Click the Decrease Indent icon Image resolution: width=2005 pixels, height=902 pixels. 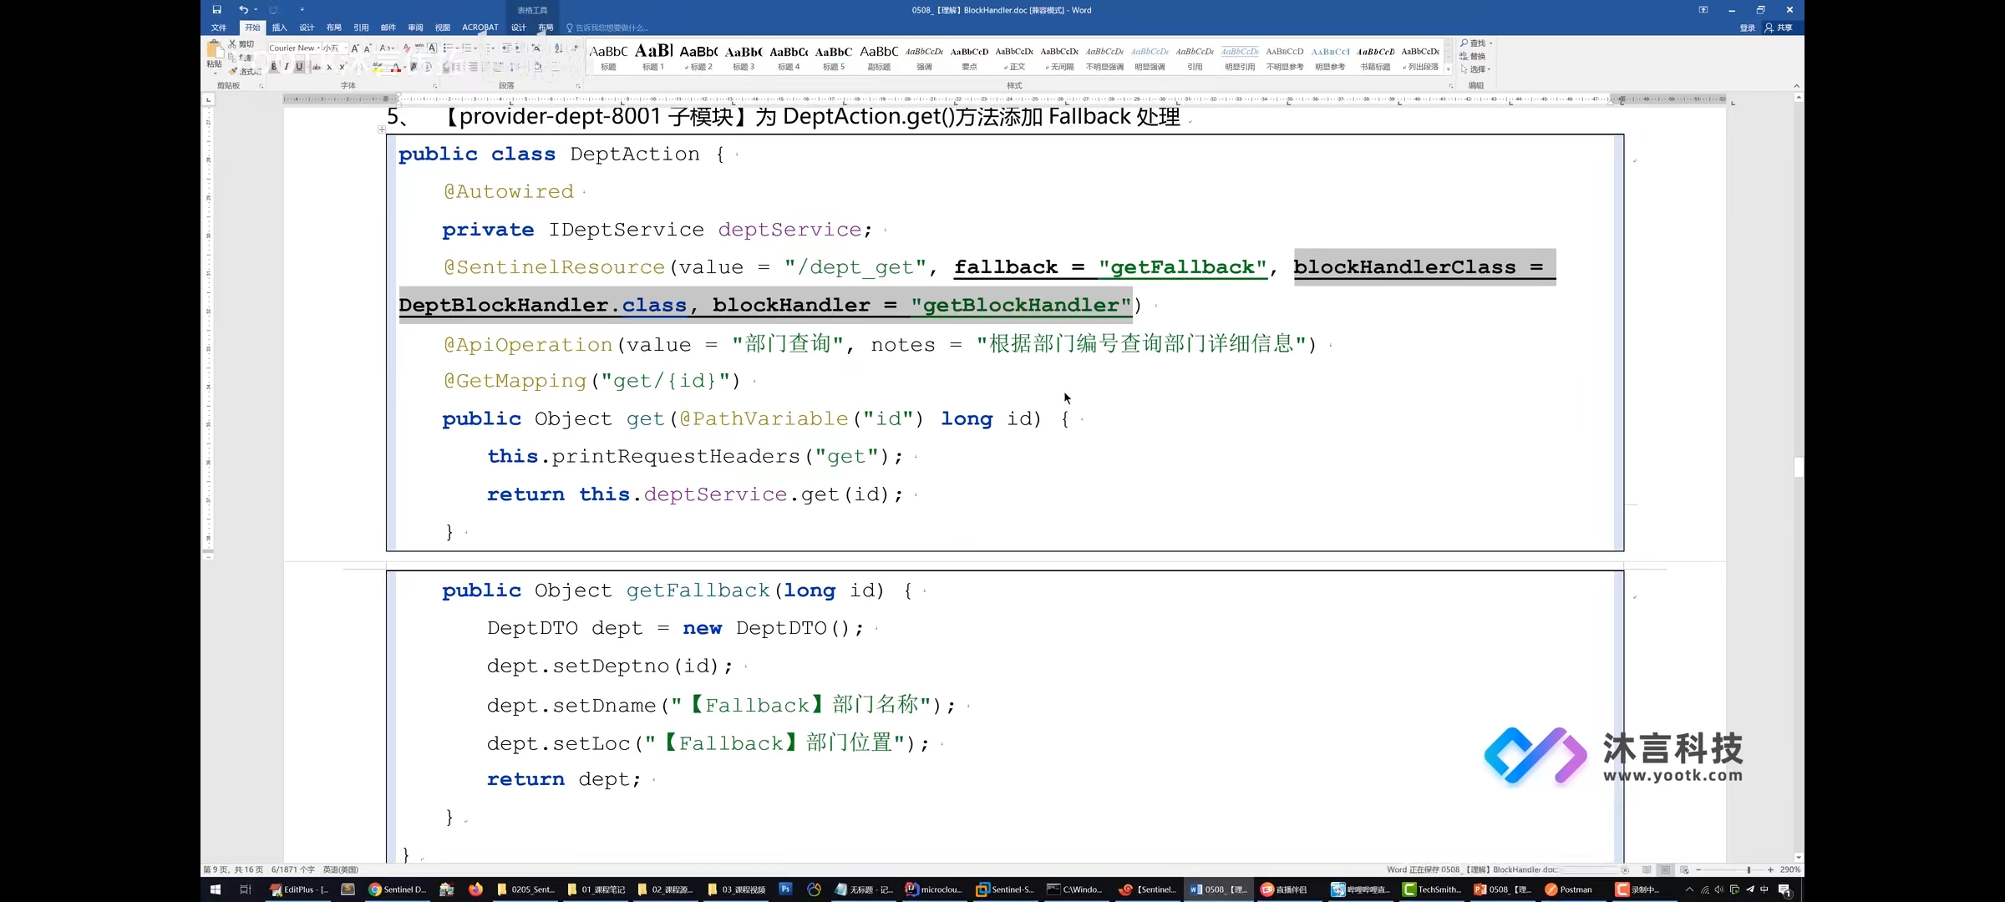tap(507, 48)
